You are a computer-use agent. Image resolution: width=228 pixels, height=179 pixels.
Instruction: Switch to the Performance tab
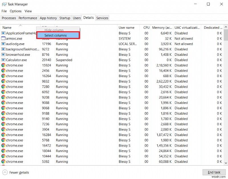click(28, 18)
